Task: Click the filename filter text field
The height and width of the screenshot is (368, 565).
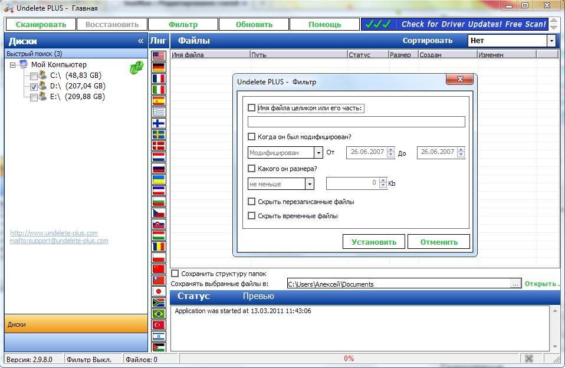Action: [x=356, y=121]
